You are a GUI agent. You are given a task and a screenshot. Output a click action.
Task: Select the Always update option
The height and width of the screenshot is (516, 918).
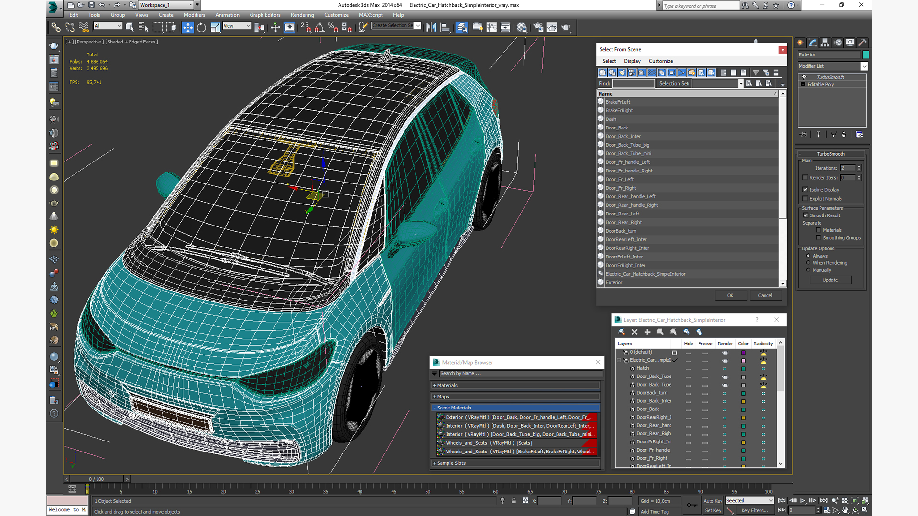pos(809,256)
